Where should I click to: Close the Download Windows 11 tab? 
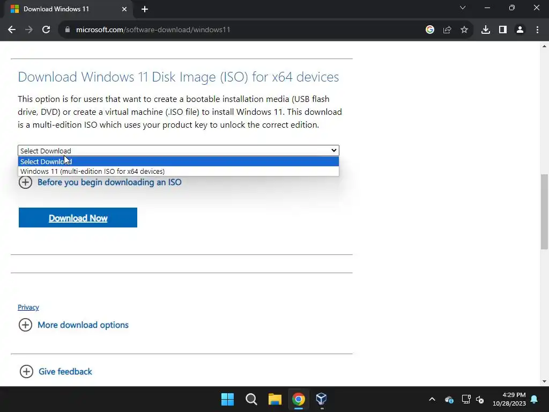(x=124, y=9)
